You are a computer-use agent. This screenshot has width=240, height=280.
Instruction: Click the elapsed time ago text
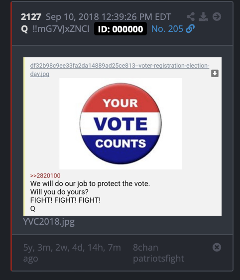(x=72, y=253)
